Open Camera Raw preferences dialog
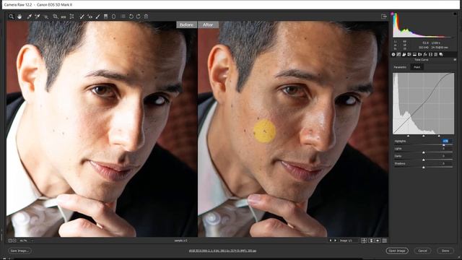 pos(123,16)
